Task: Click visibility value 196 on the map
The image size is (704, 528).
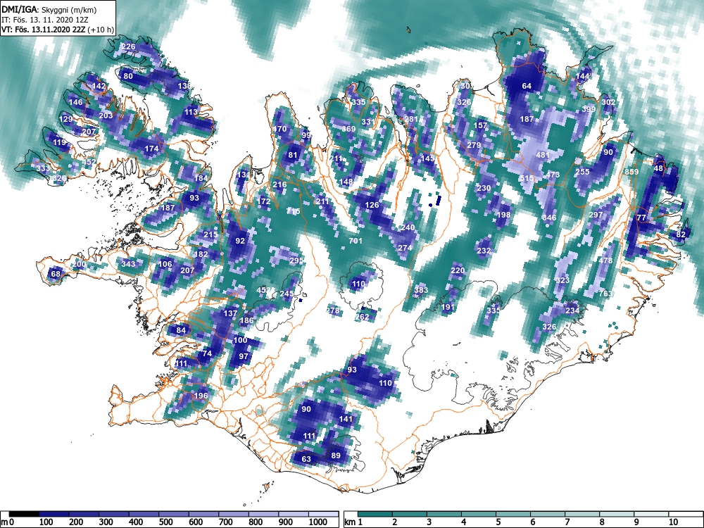Action: pyautogui.click(x=201, y=396)
